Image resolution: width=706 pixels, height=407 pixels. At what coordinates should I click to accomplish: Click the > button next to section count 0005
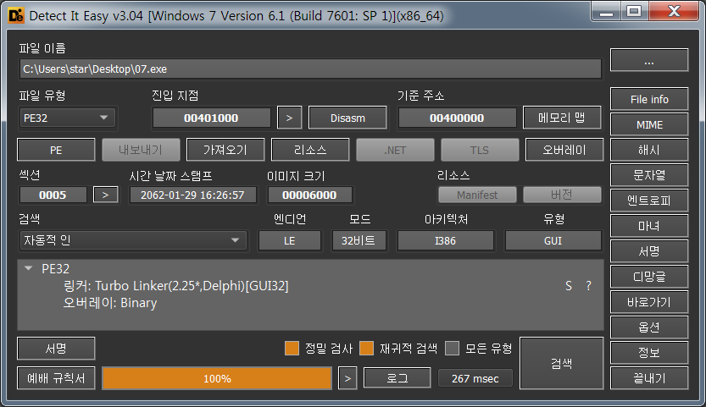106,195
